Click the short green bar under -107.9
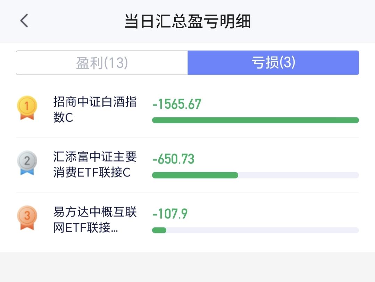The image size is (375, 282). tap(159, 230)
